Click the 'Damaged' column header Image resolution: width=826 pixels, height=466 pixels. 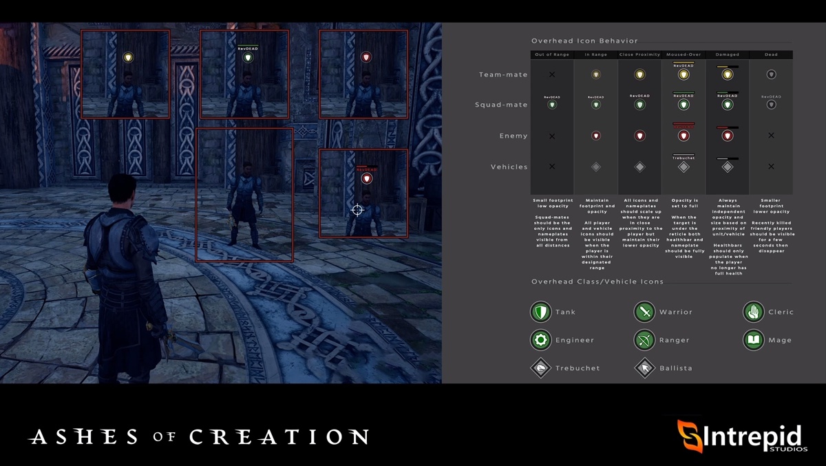pyautogui.click(x=728, y=54)
